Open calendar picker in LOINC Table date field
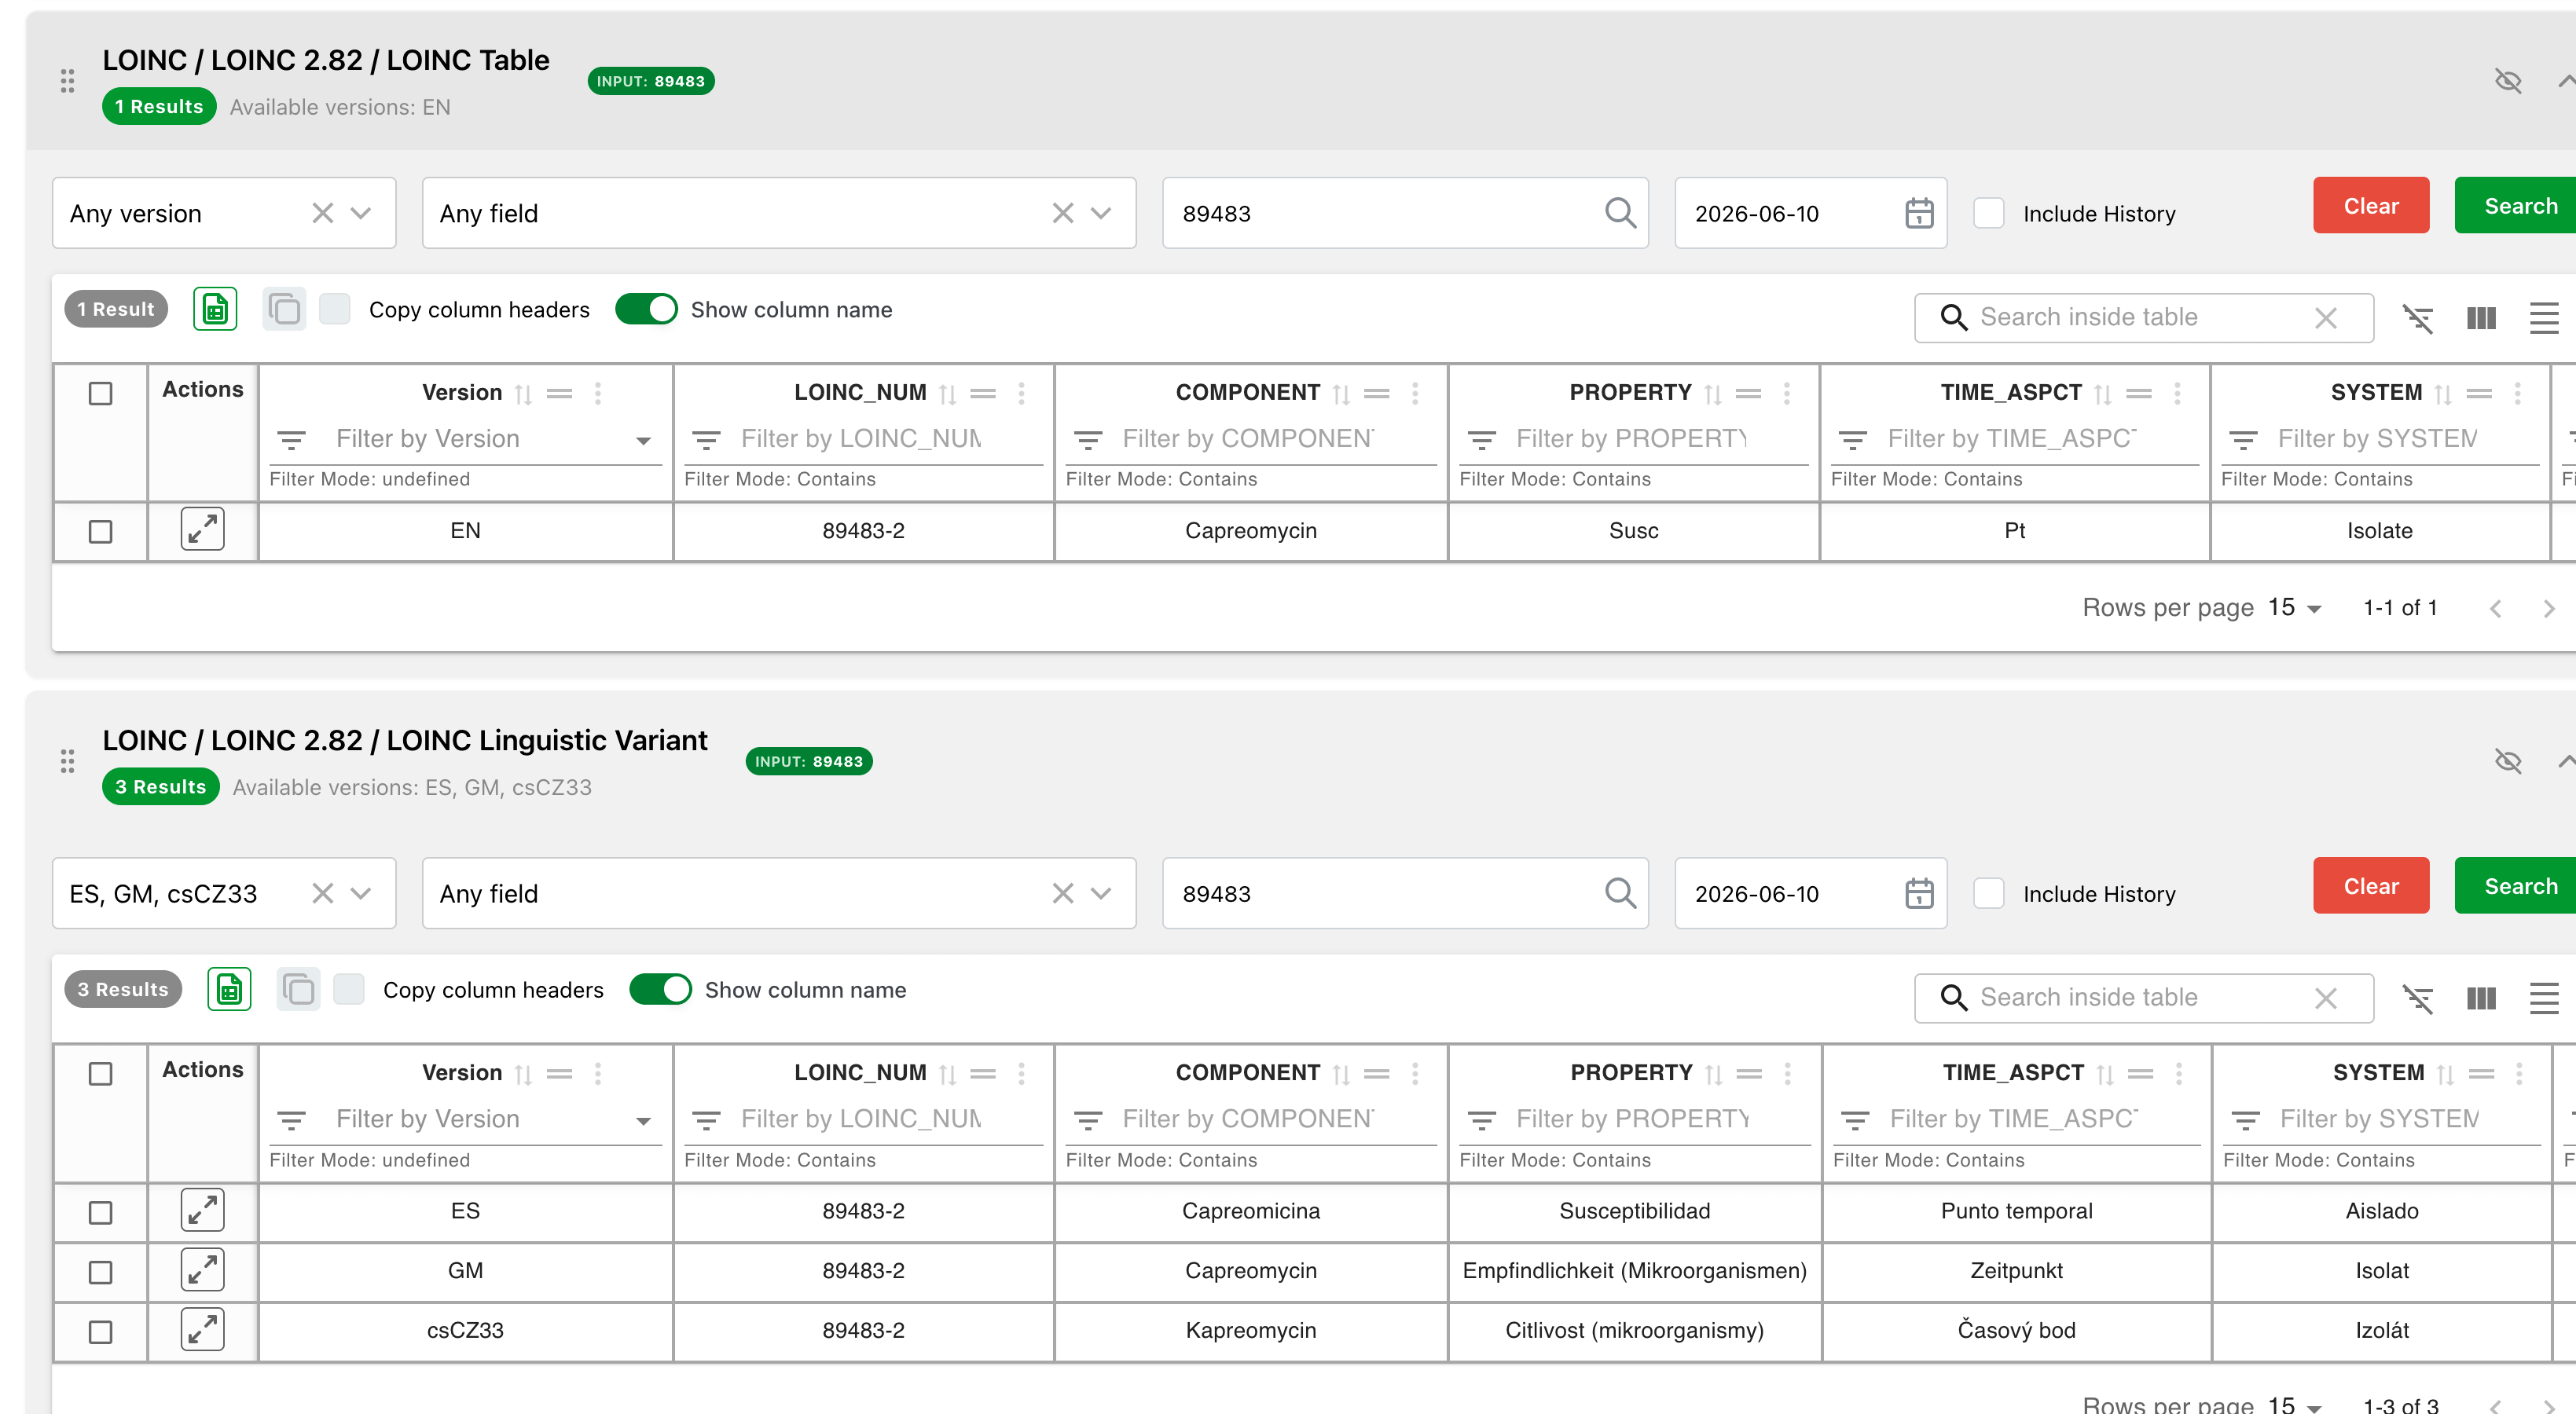 coord(1919,213)
